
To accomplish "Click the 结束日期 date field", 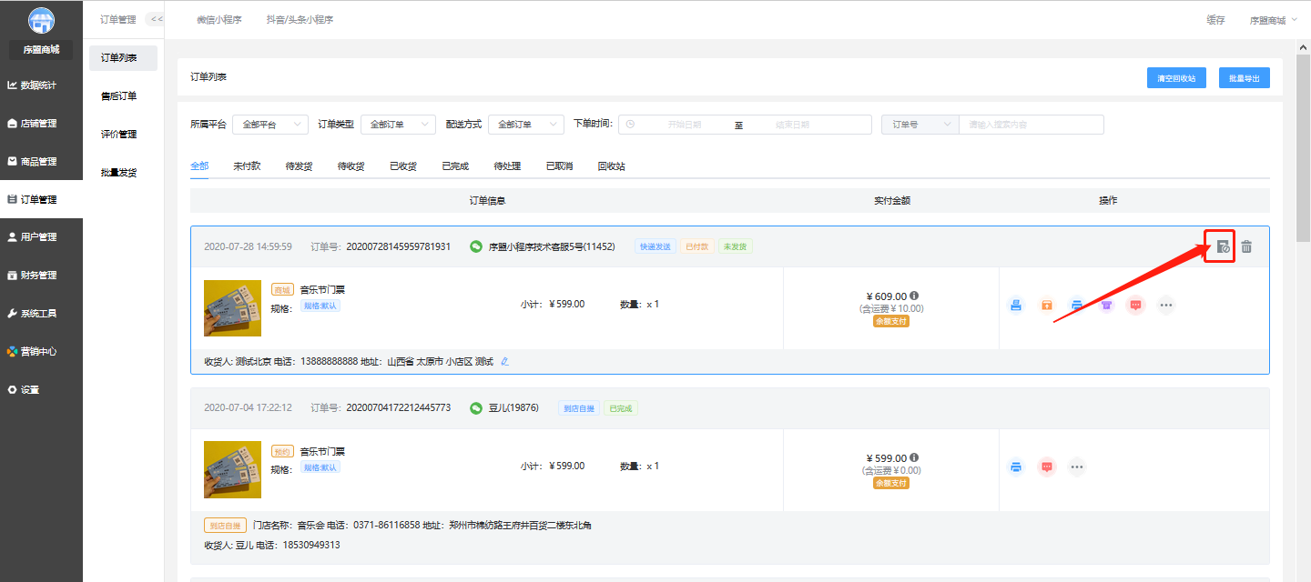I will coord(792,125).
